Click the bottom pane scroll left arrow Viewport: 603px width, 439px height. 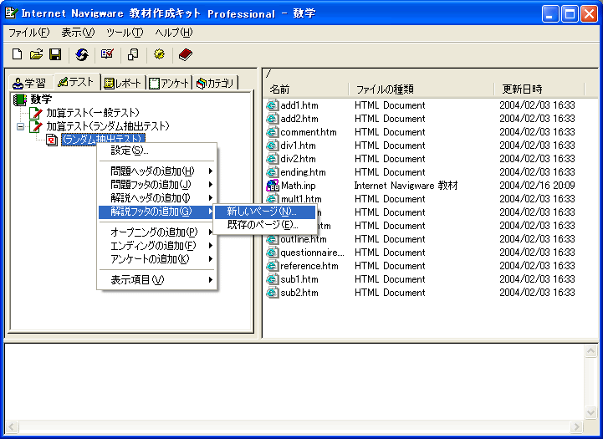coord(12,426)
